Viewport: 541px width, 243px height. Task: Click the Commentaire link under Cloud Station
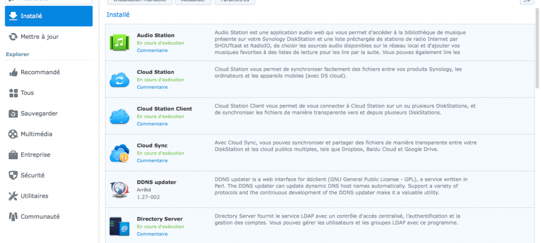[x=152, y=87]
